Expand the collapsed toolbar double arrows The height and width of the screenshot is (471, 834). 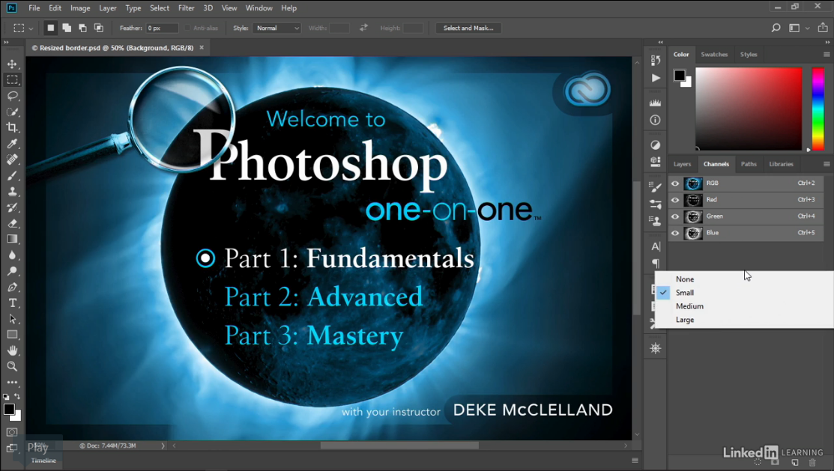7,42
